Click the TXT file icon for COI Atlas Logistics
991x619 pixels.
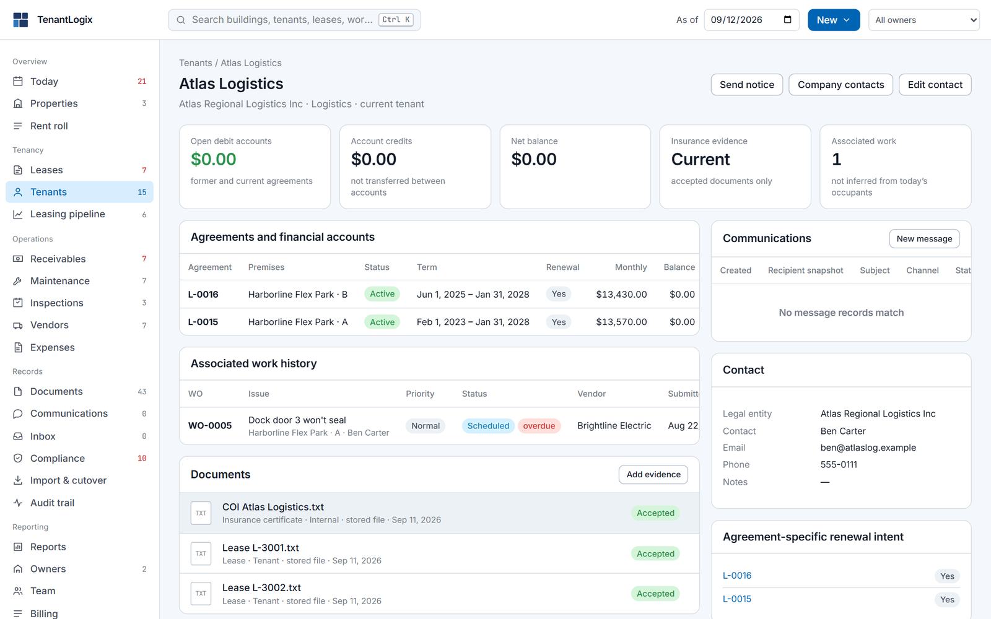[201, 513]
